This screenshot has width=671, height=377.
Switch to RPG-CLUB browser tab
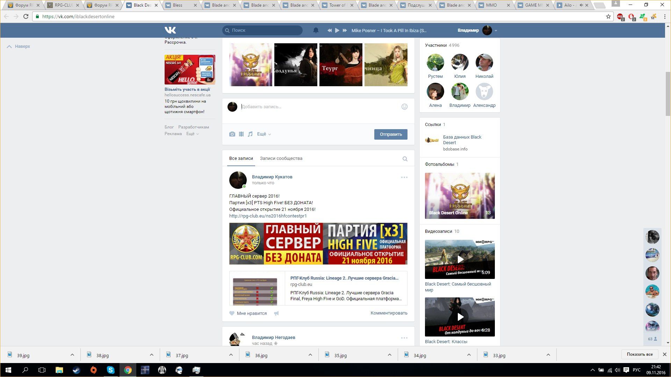coord(63,5)
